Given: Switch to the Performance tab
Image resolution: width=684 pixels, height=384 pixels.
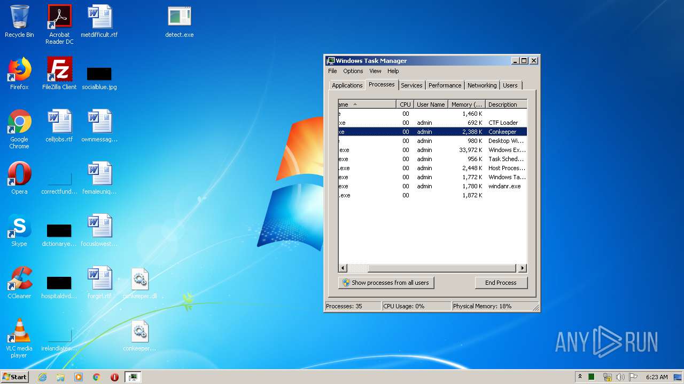Looking at the screenshot, I should (445, 85).
